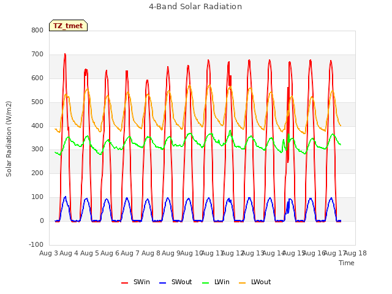This screenshot has width=392, height=294.
Task: Click the 'Aug 18' x-axis tick label
Action: pos(355,253)
